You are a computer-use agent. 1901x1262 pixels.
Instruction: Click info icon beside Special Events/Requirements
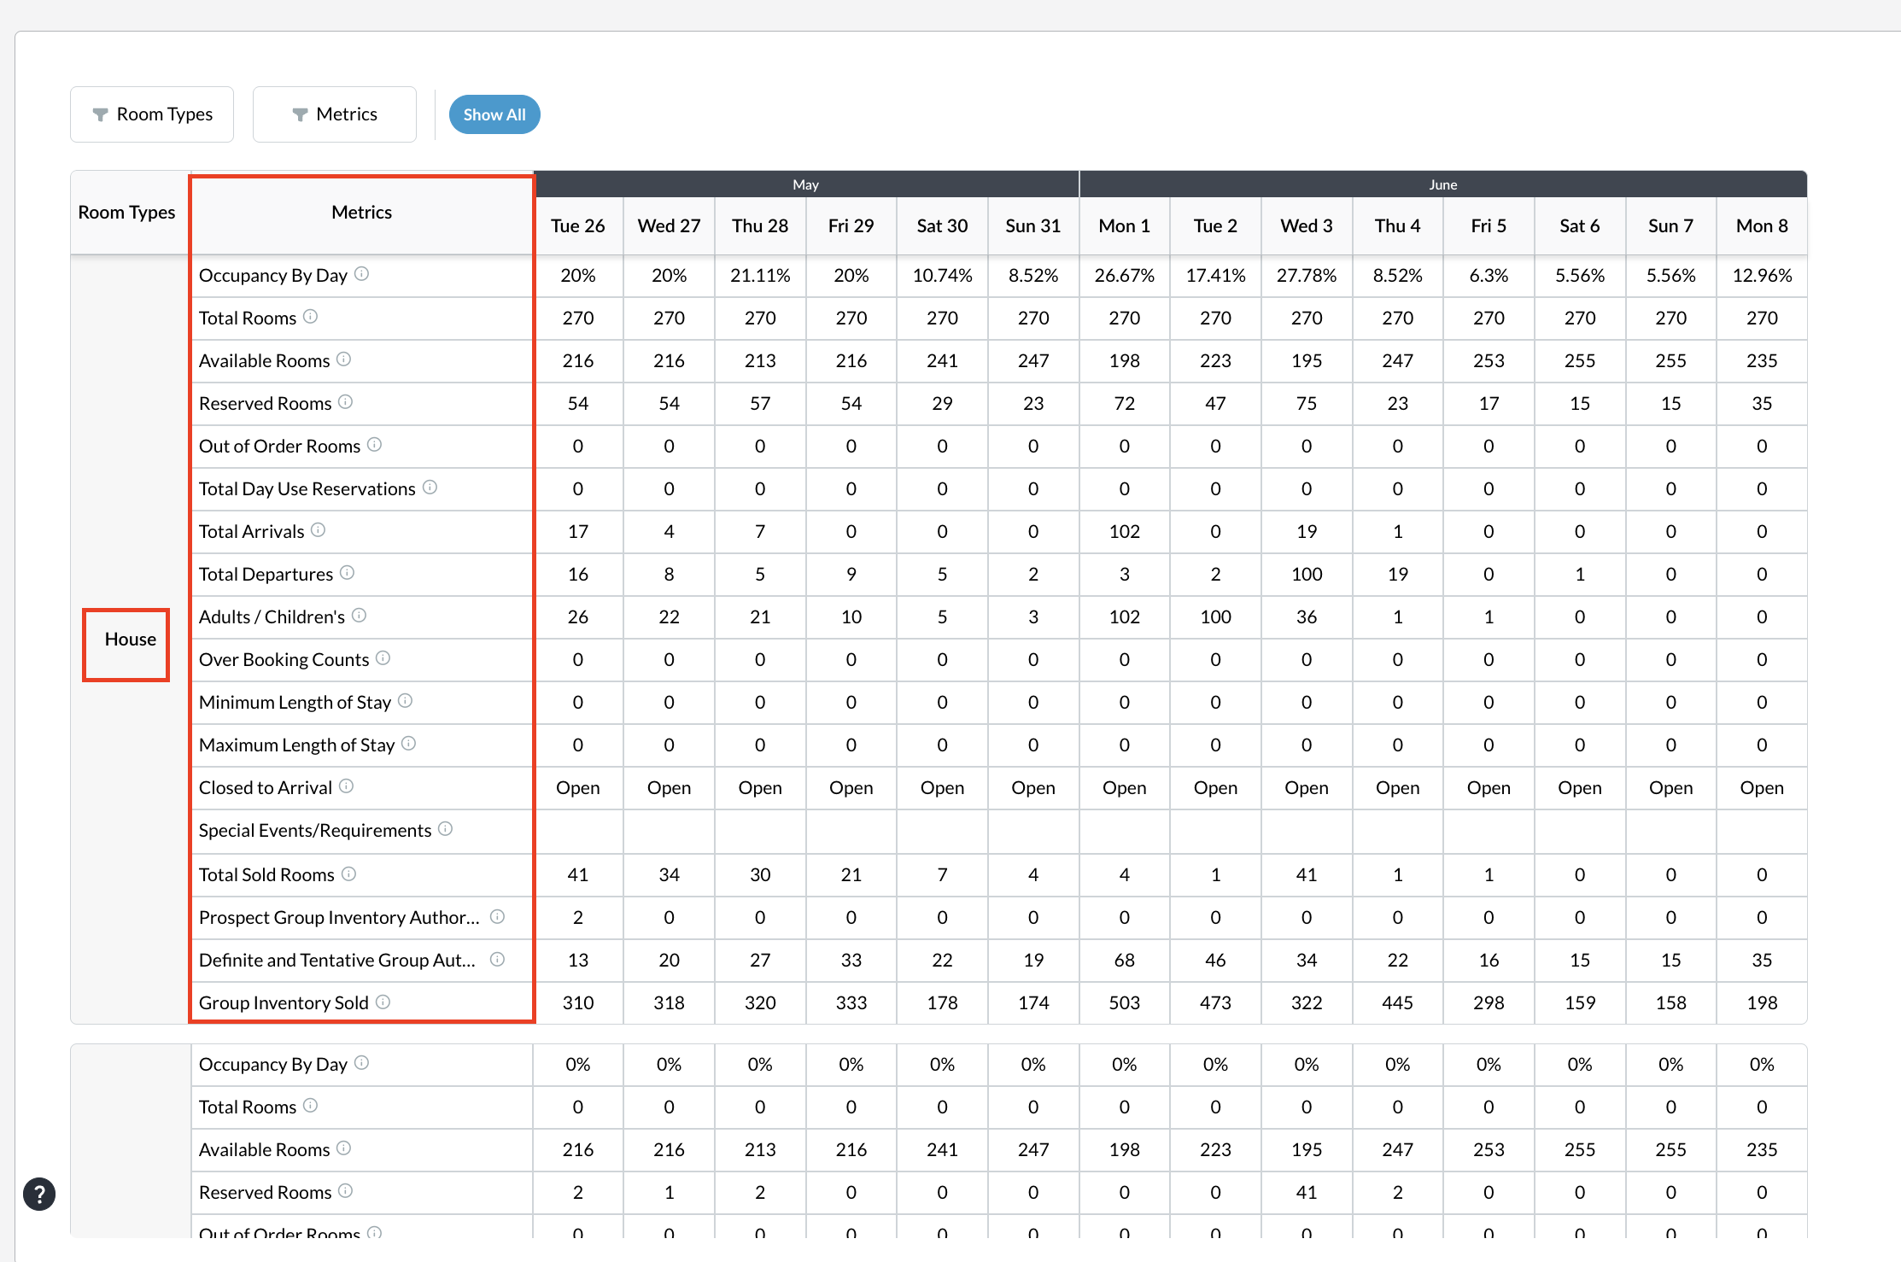445,829
